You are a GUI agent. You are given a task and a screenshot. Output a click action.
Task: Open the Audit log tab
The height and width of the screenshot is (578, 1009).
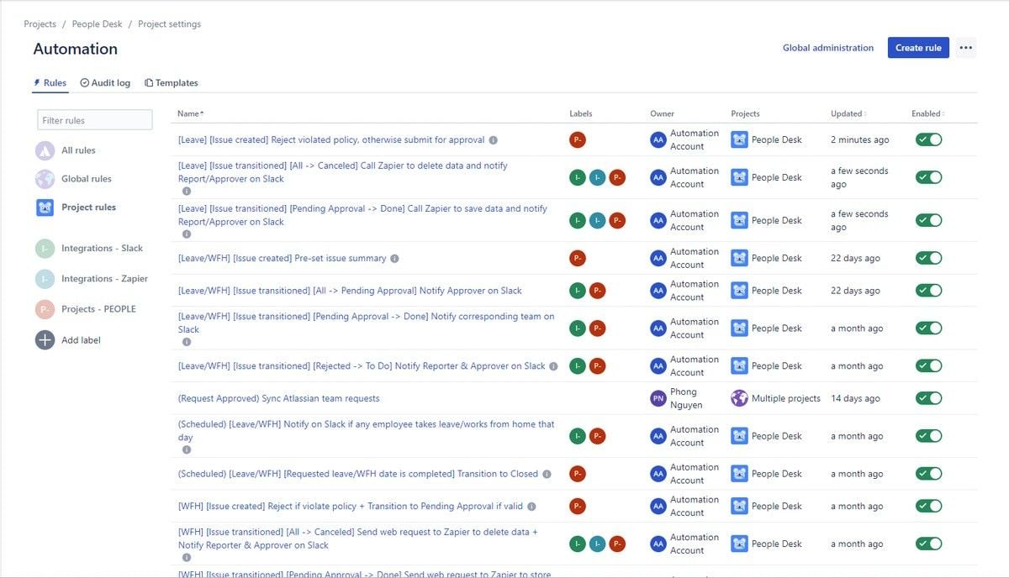[105, 83]
